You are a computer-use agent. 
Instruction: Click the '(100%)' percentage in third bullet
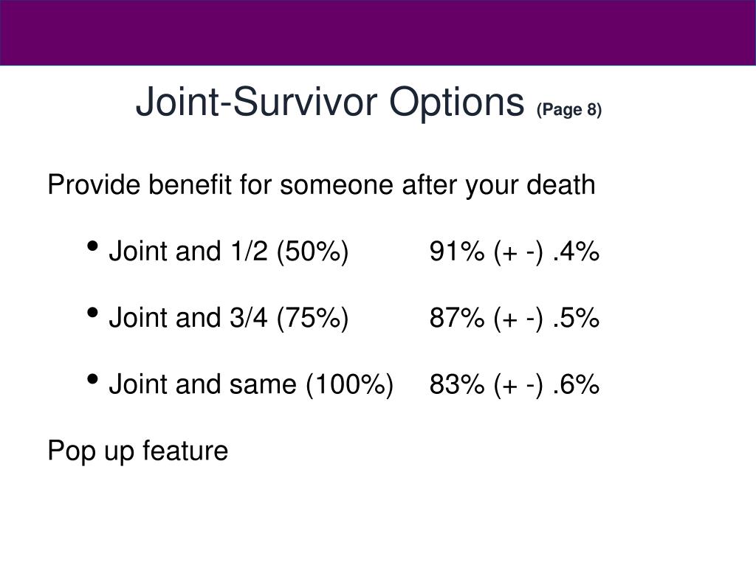[x=349, y=385]
